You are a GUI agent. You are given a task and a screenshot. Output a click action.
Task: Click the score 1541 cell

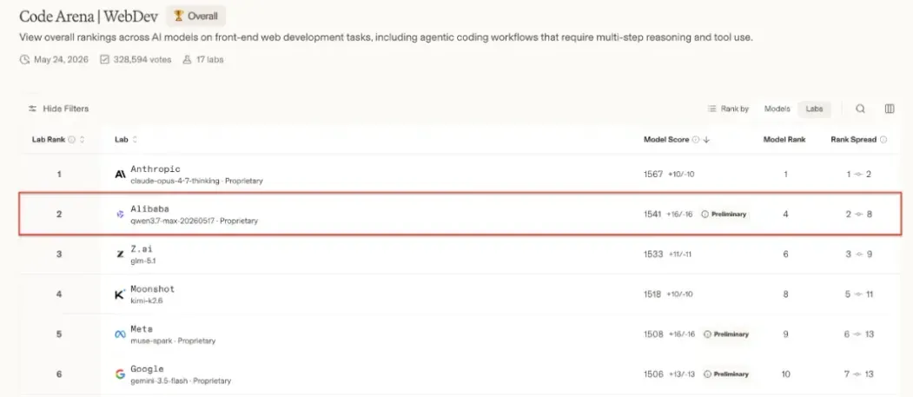pyautogui.click(x=652, y=215)
